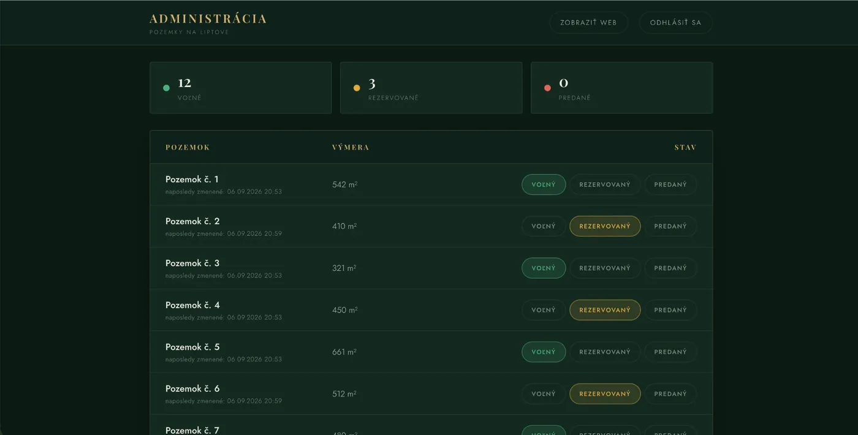Set Pozemok č. 4 status to Voľný

pos(544,310)
